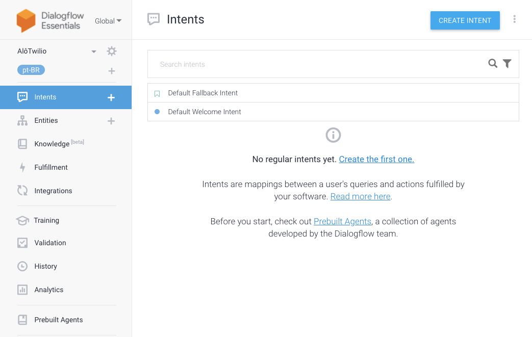532x337 pixels.
Task: Click the info circle icon
Action: [333, 135]
